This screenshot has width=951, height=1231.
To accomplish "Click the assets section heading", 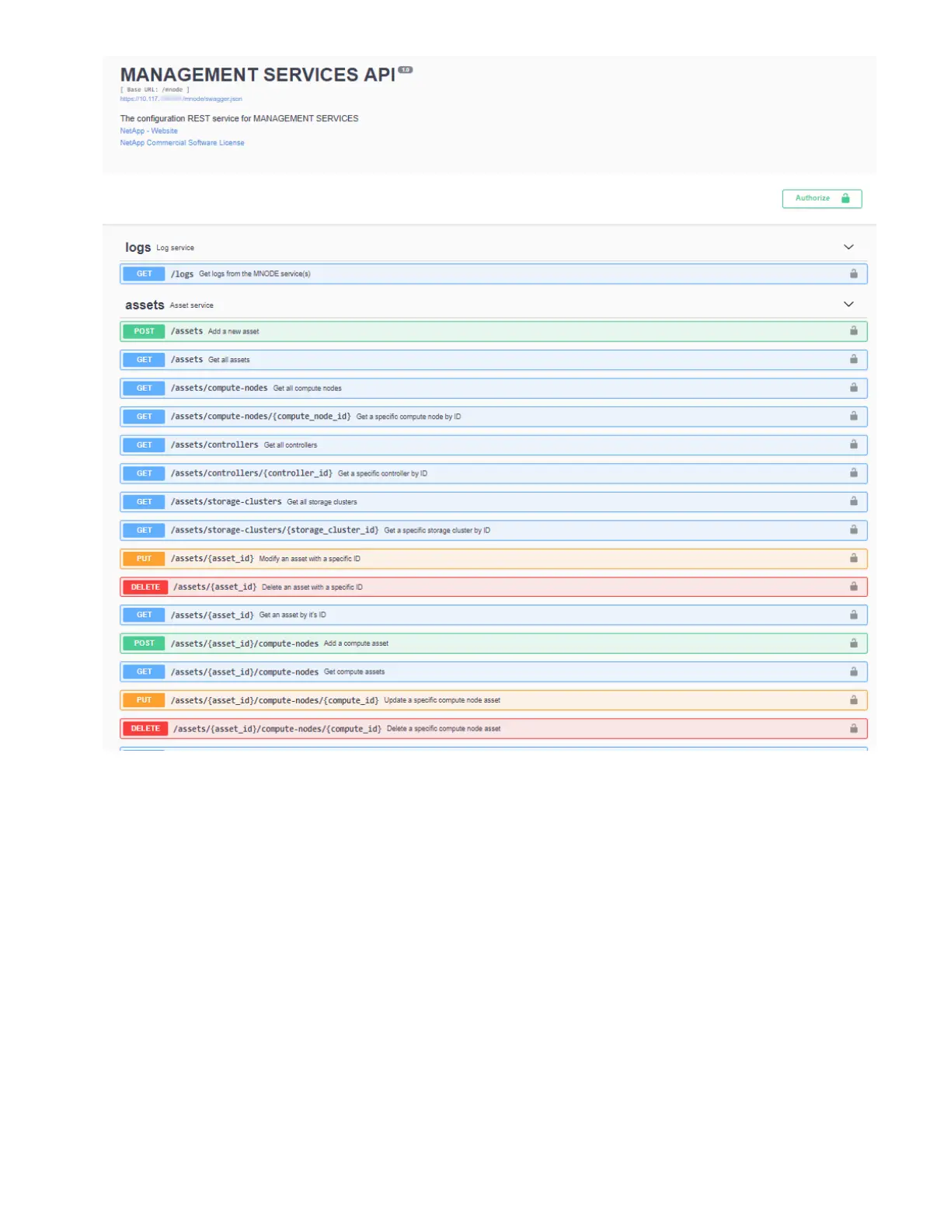I will click(145, 305).
